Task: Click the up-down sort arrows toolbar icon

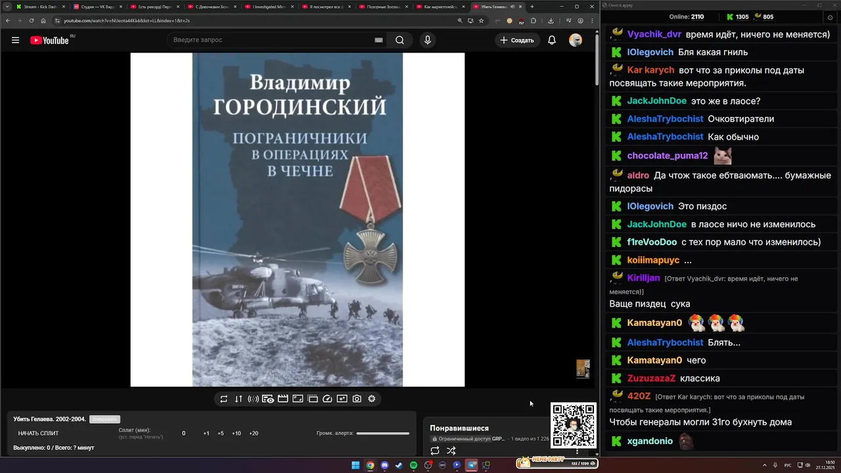Action: click(239, 399)
